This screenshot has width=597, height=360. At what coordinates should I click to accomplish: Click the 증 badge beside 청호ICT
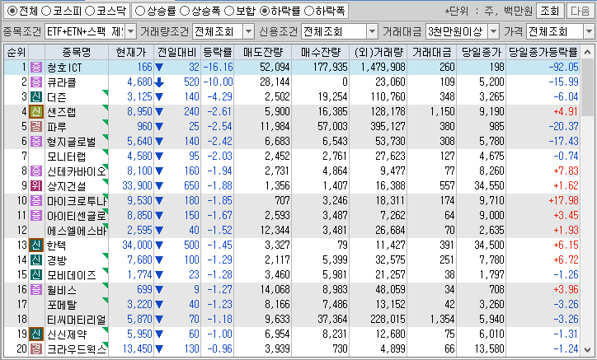click(x=36, y=68)
